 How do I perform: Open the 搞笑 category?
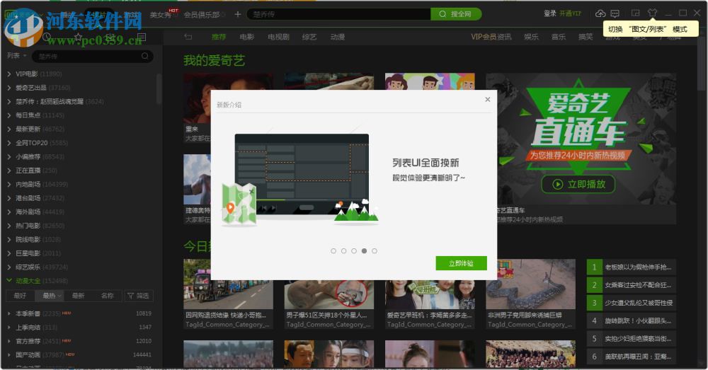(x=586, y=37)
